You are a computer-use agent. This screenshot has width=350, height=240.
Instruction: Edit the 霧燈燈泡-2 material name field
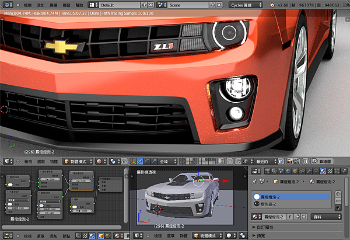pos(274,217)
